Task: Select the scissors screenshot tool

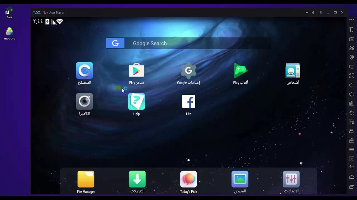Action: pos(352,48)
